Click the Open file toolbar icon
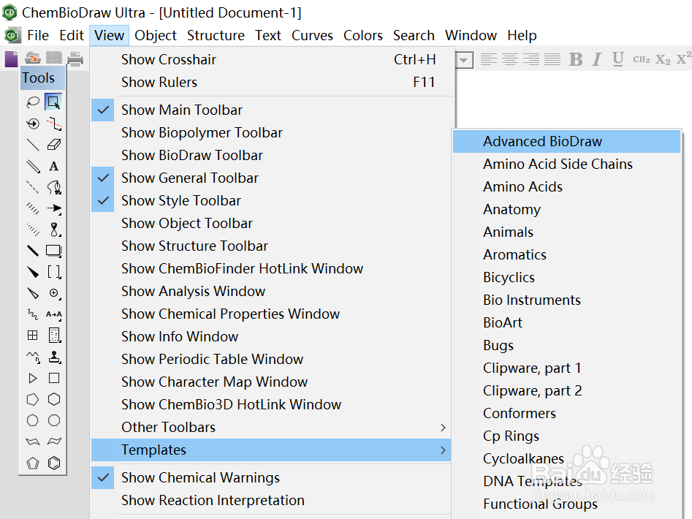This screenshot has width=692, height=519. (33, 58)
